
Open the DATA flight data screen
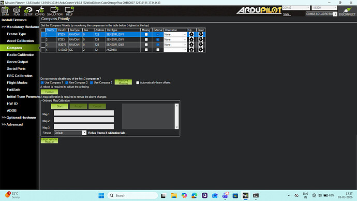5,11
